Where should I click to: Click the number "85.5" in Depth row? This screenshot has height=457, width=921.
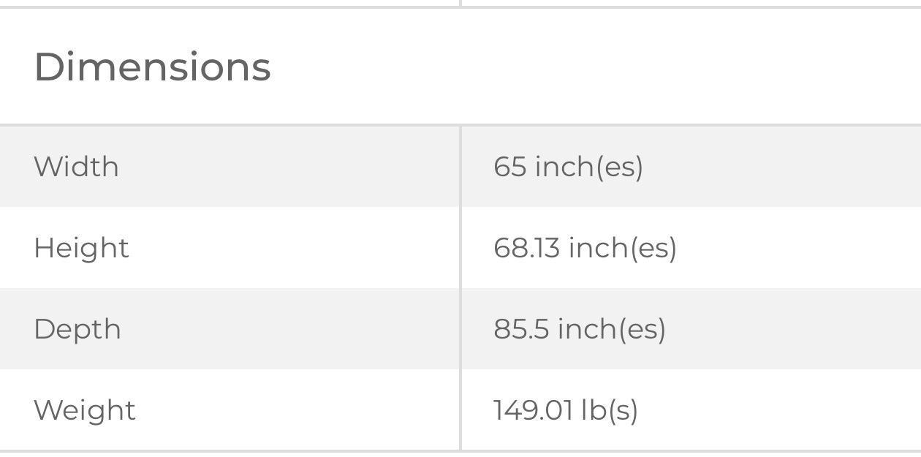521,330
